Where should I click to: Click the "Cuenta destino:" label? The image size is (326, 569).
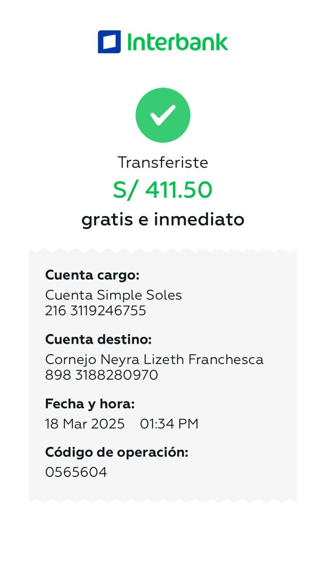tap(98, 340)
